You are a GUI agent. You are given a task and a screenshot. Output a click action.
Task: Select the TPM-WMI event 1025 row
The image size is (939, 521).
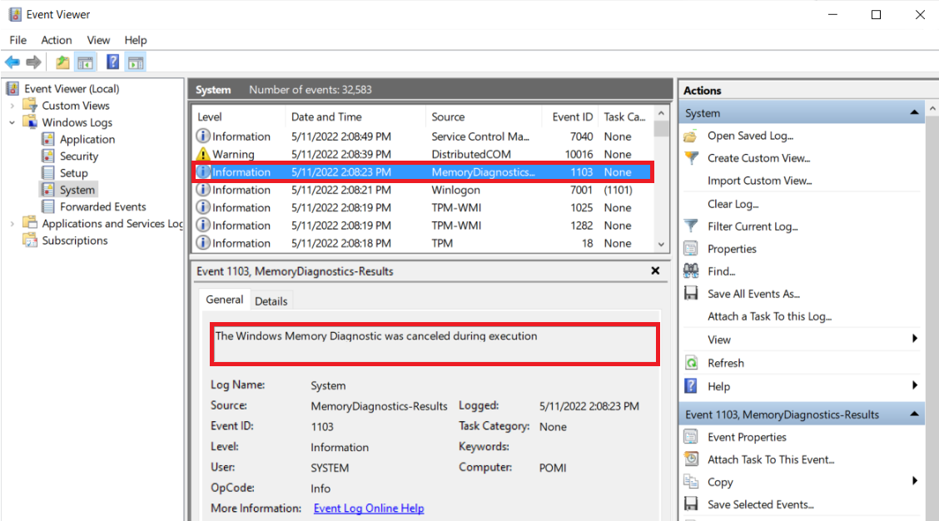[x=423, y=208]
